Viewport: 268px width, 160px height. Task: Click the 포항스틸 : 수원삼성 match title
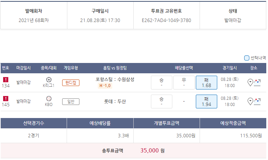point(115,79)
